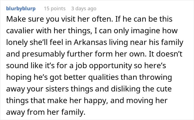Click the word opportunity in the comment
The image size is (194, 120).
click(x=110, y=66)
